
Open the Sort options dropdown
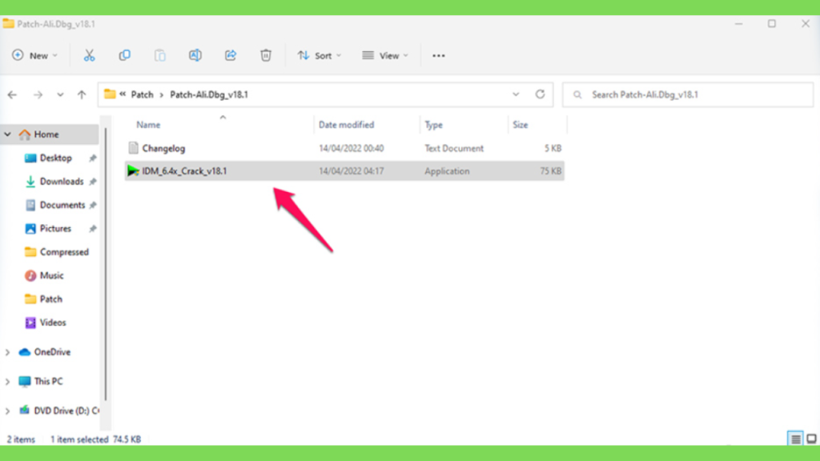(x=319, y=55)
